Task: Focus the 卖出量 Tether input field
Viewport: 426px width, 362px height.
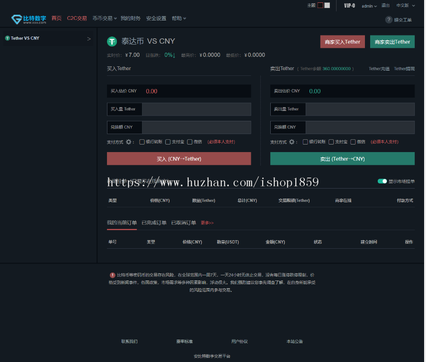Action: point(360,109)
